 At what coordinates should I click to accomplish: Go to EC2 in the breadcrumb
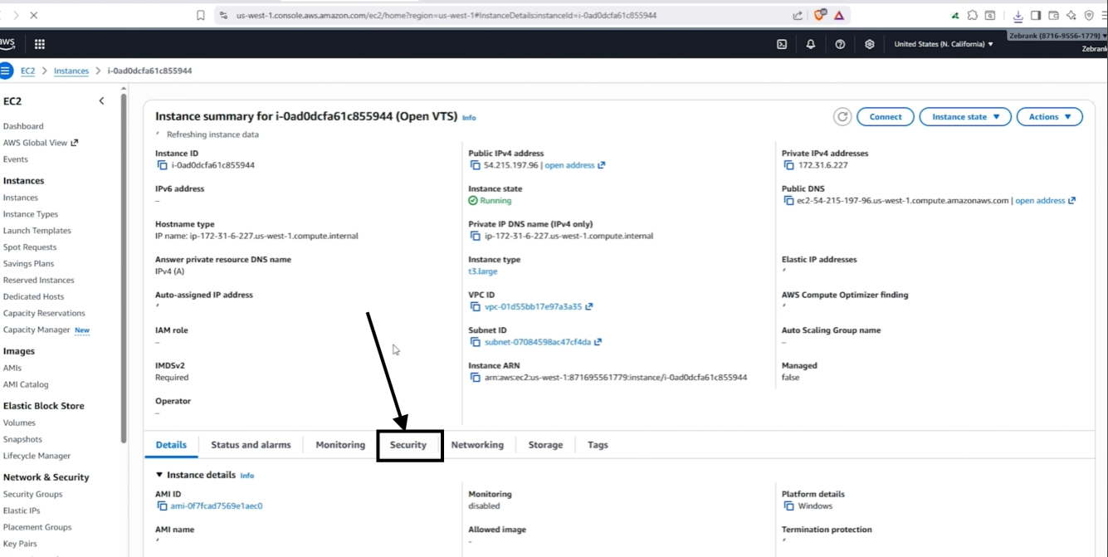pyautogui.click(x=28, y=71)
